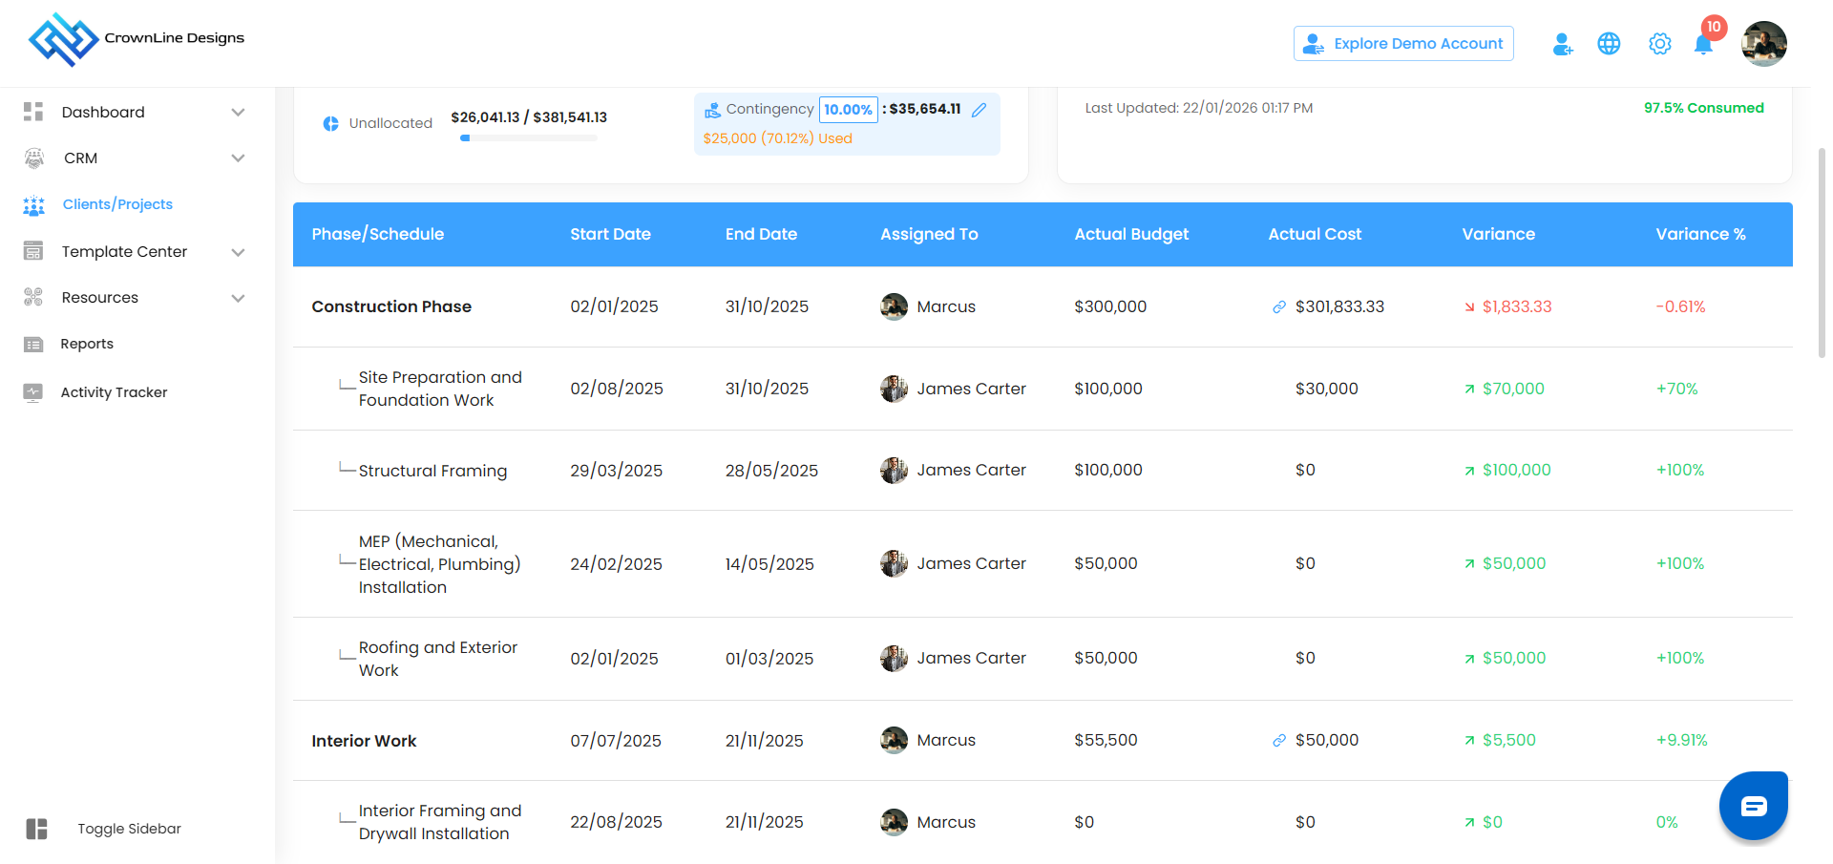Toggle the sidebar

coord(37,829)
